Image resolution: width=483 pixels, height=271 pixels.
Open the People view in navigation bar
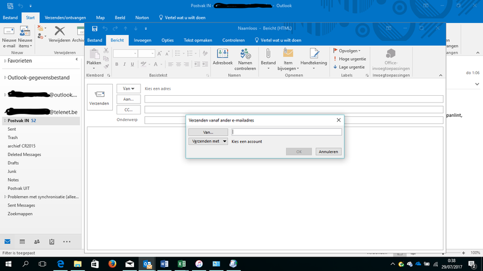(x=37, y=242)
